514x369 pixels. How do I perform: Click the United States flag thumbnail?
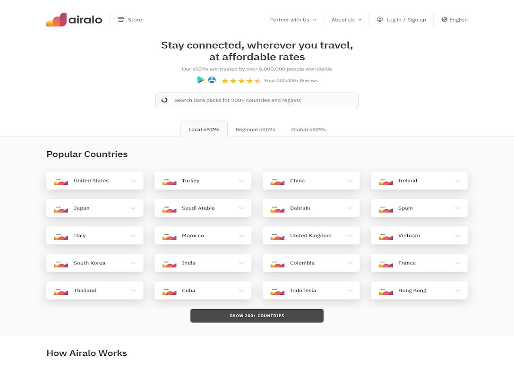click(61, 182)
